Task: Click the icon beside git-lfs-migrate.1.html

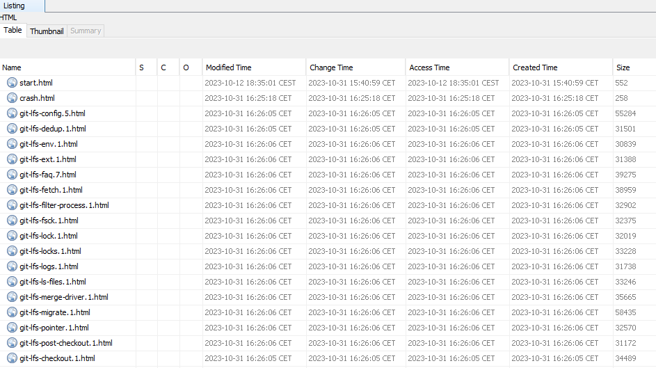Action: [12, 312]
